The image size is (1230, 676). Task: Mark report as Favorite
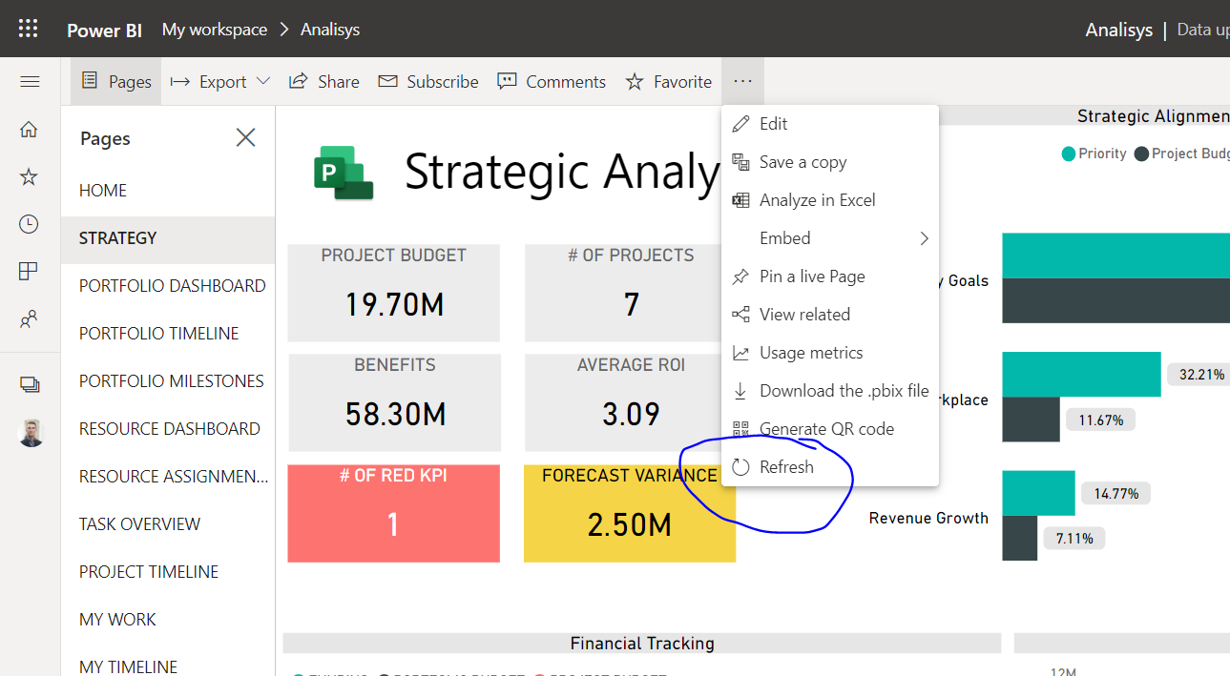coord(669,82)
